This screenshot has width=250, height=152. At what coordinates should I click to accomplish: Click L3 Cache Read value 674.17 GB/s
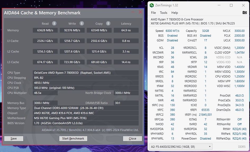click(45, 62)
